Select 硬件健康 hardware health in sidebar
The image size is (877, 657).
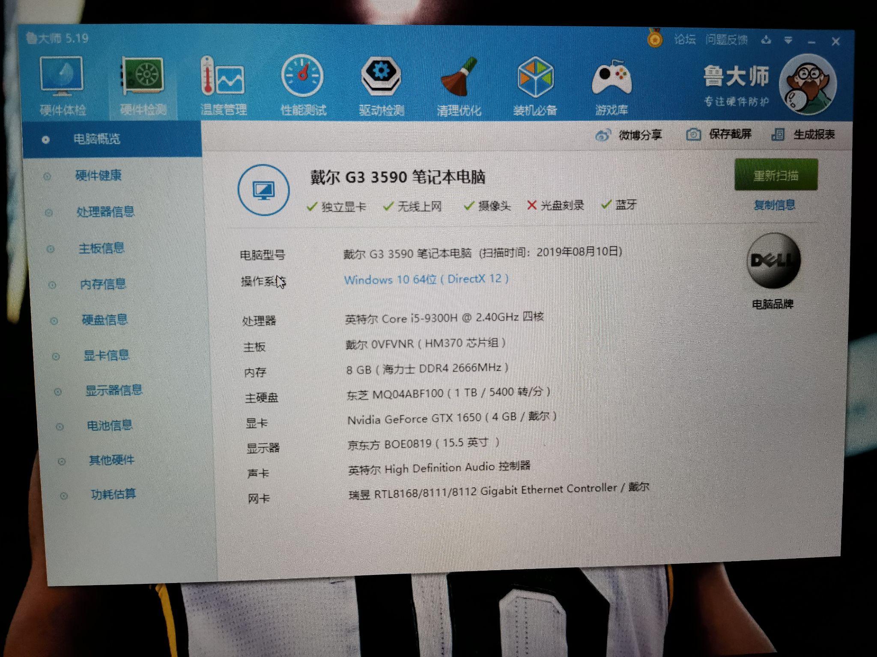click(x=98, y=175)
